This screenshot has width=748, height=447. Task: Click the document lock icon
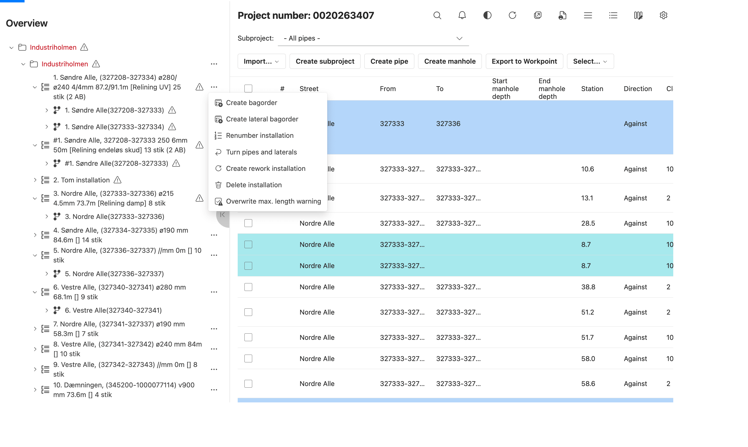tap(562, 15)
